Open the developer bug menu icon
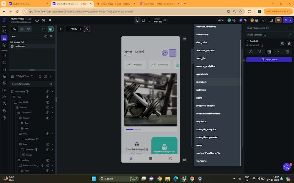 256,20
